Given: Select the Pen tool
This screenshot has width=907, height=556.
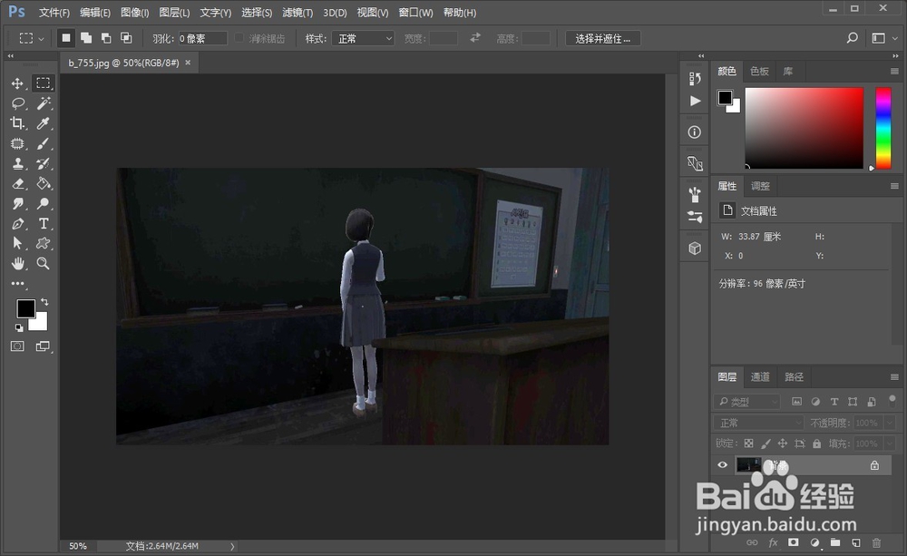Looking at the screenshot, I should click(x=18, y=224).
